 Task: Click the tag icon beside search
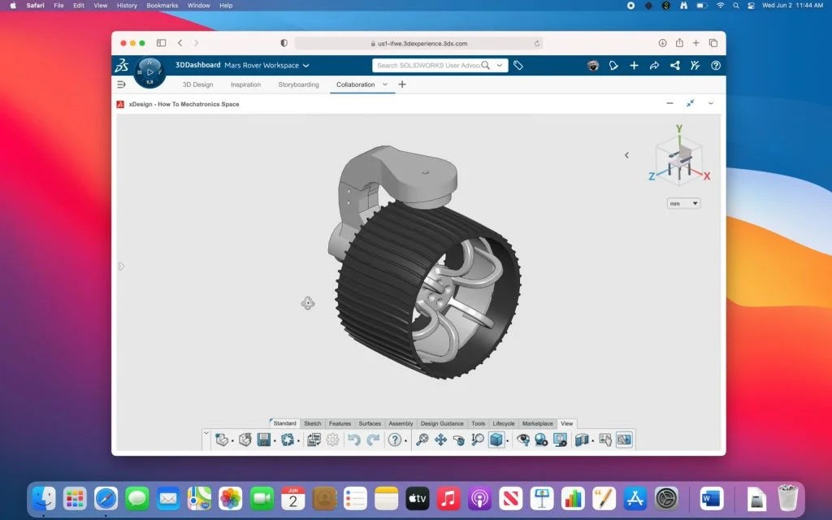click(x=518, y=66)
